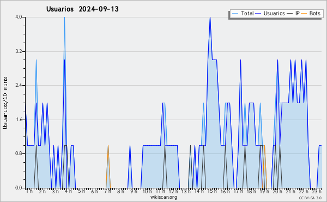Click the y-axis value 0.8

click(19, 154)
